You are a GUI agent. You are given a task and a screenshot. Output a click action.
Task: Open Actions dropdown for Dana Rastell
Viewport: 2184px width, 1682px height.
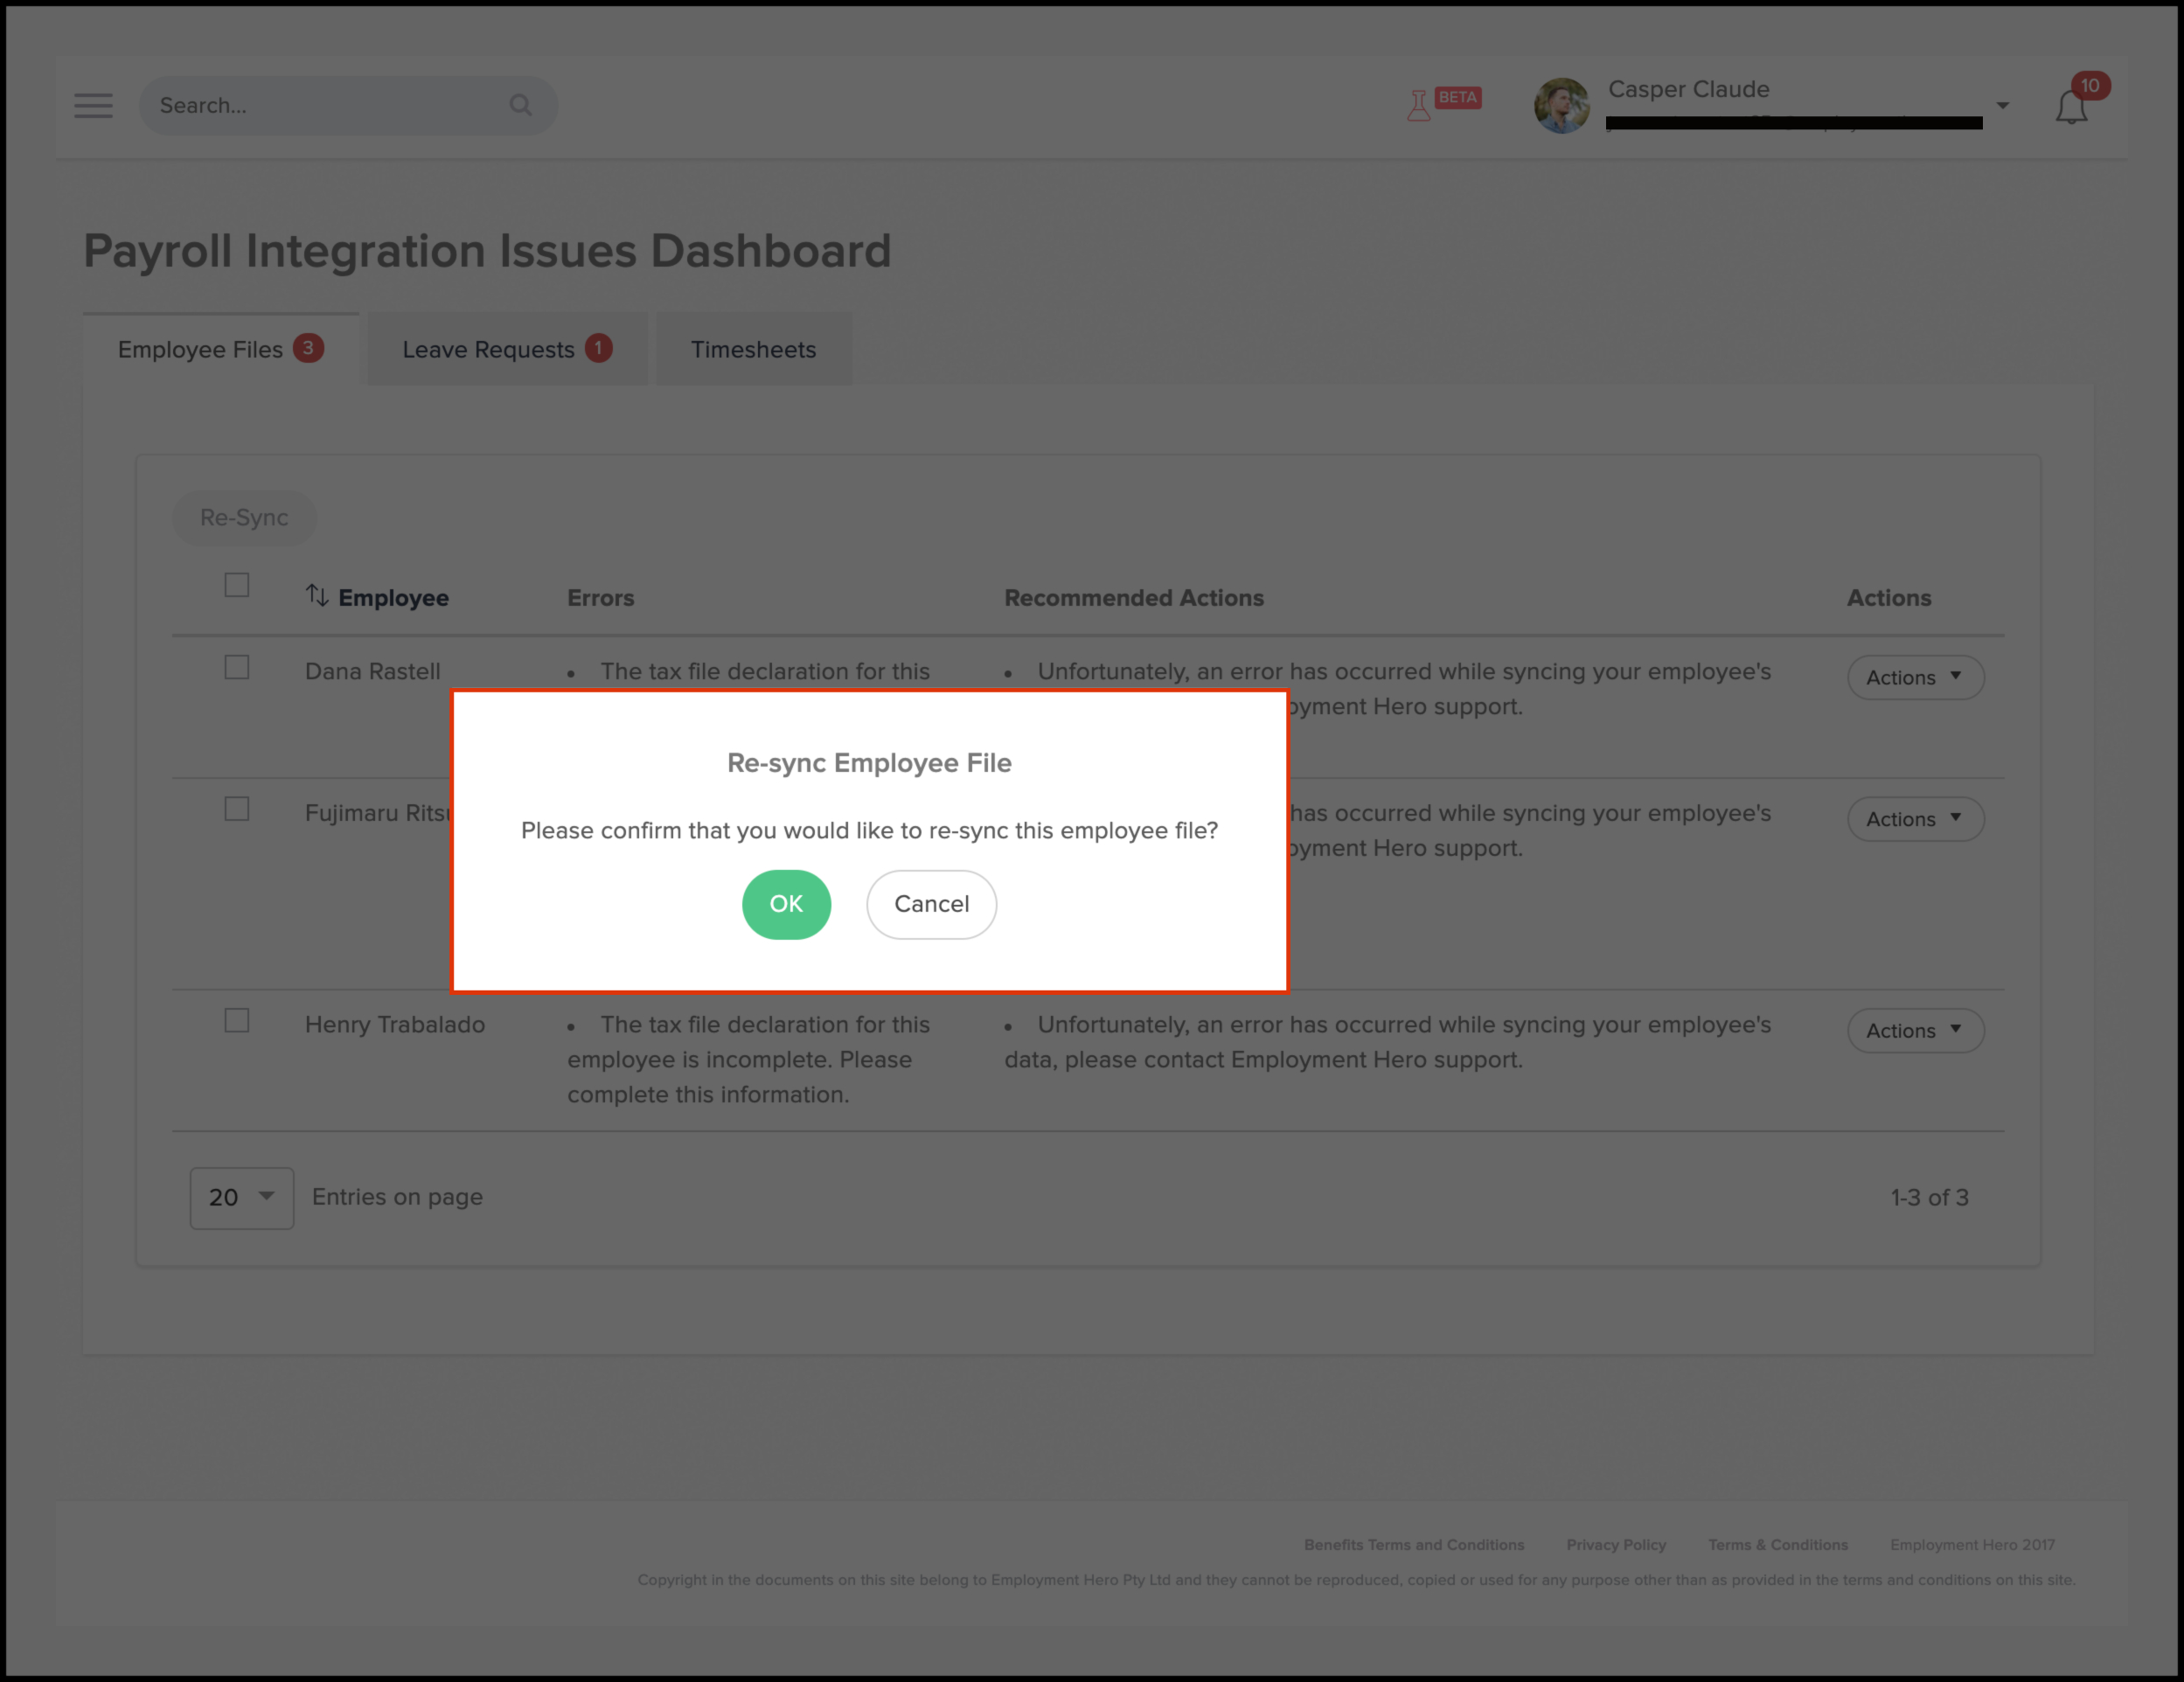tap(1914, 677)
